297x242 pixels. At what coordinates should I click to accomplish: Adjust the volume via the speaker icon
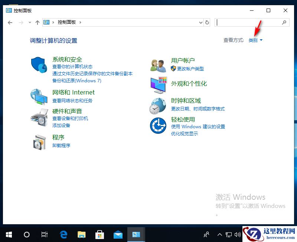(238, 235)
